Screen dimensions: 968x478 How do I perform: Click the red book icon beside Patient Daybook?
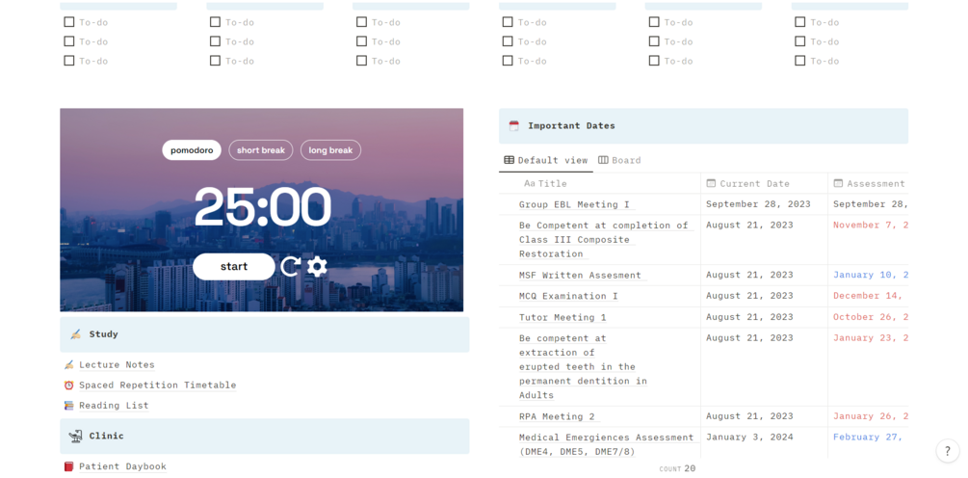[68, 466]
